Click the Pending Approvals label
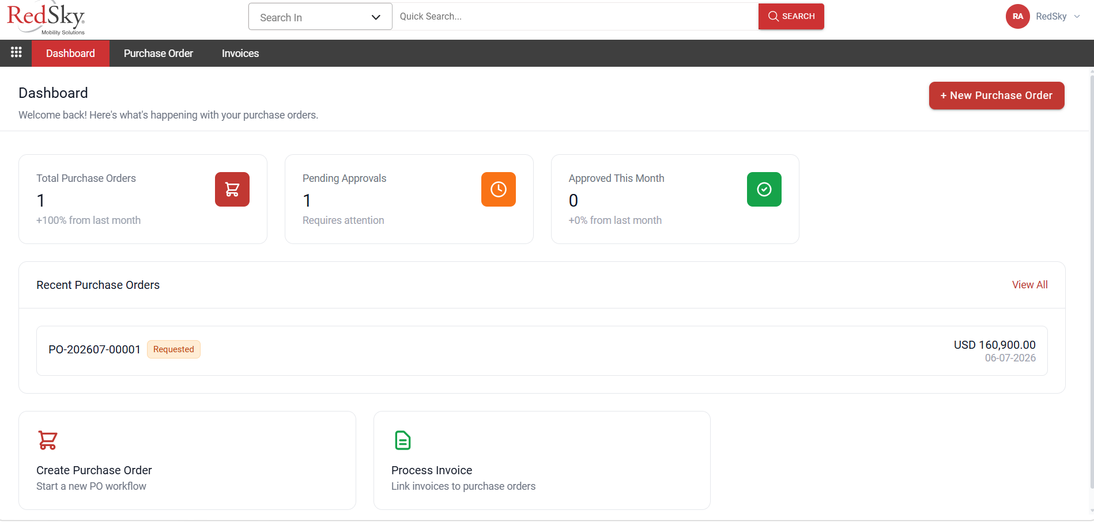 coord(345,178)
